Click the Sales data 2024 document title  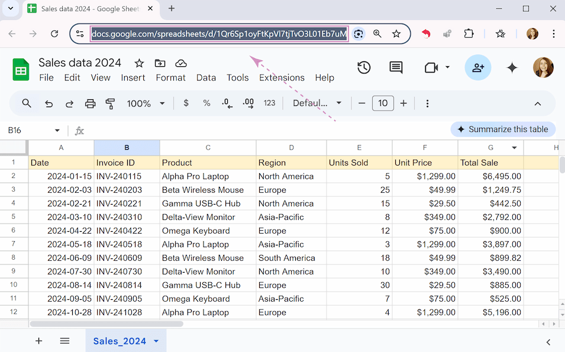pos(80,63)
